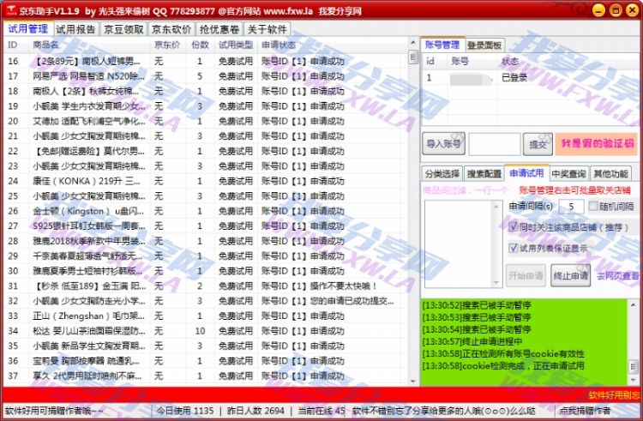Click scroll-down arrow of product list scrollbar
Viewport: 643px width, 421px height.
pyautogui.click(x=413, y=381)
